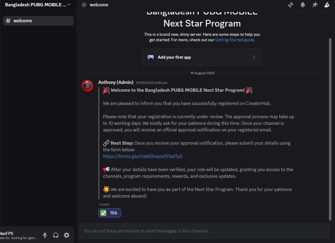
Task: Mute the microphone
Action: pos(45,235)
